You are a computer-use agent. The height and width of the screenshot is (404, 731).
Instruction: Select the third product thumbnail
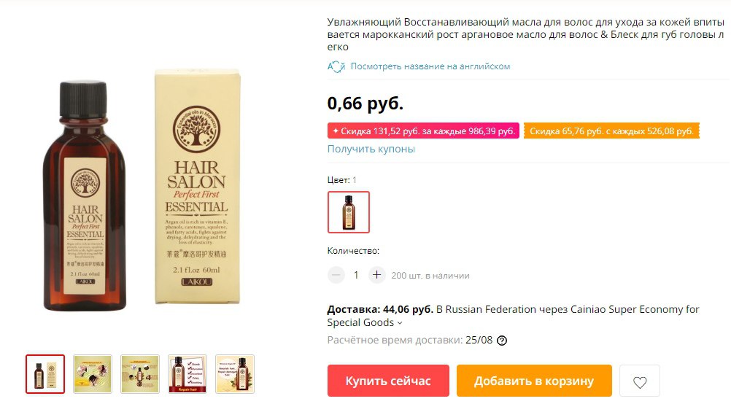tap(140, 374)
